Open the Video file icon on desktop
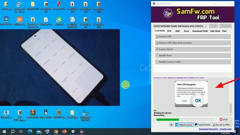 click(46, 114)
